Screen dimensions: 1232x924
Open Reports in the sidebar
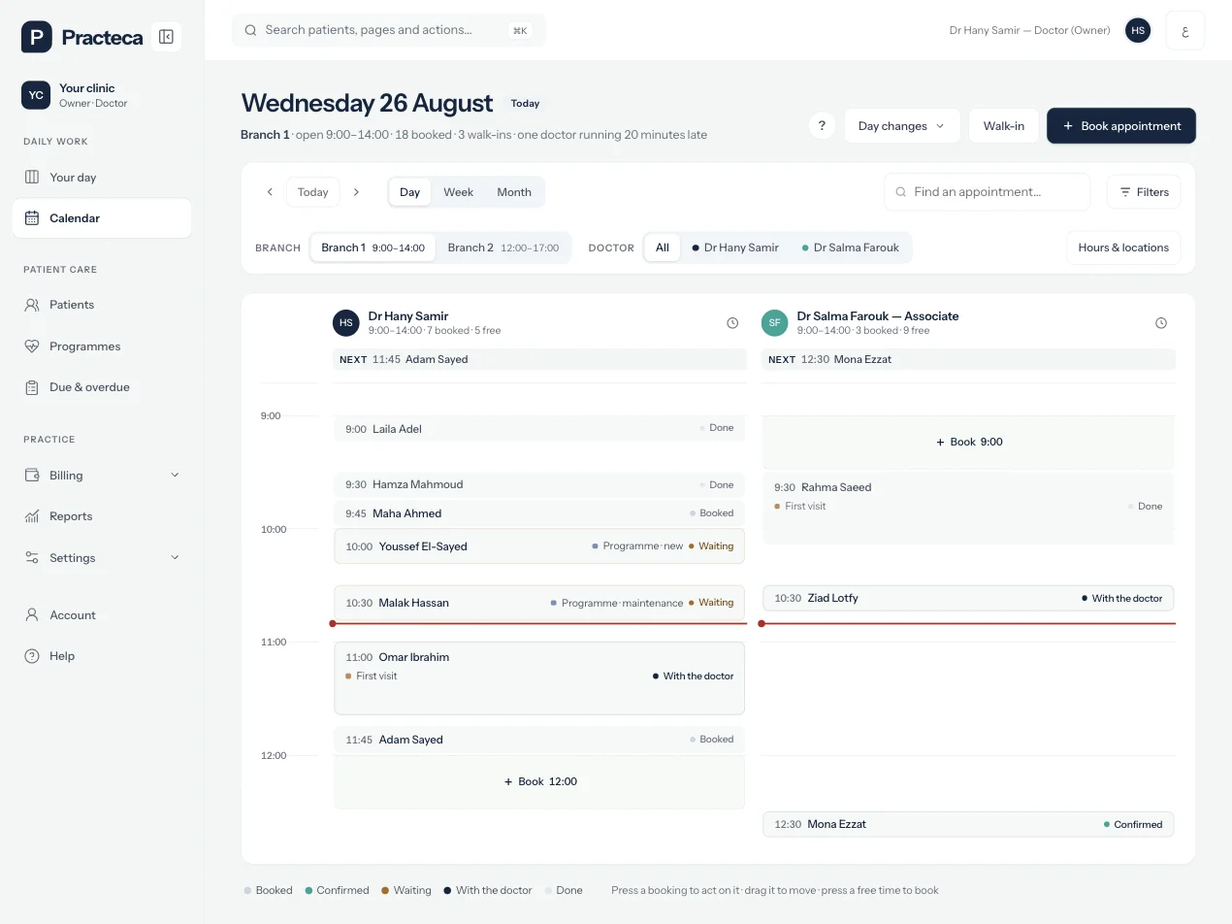click(x=102, y=516)
